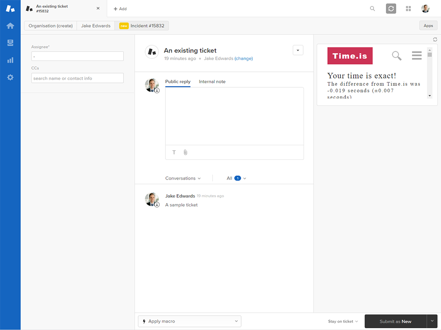Click the (change) requester link

click(244, 58)
